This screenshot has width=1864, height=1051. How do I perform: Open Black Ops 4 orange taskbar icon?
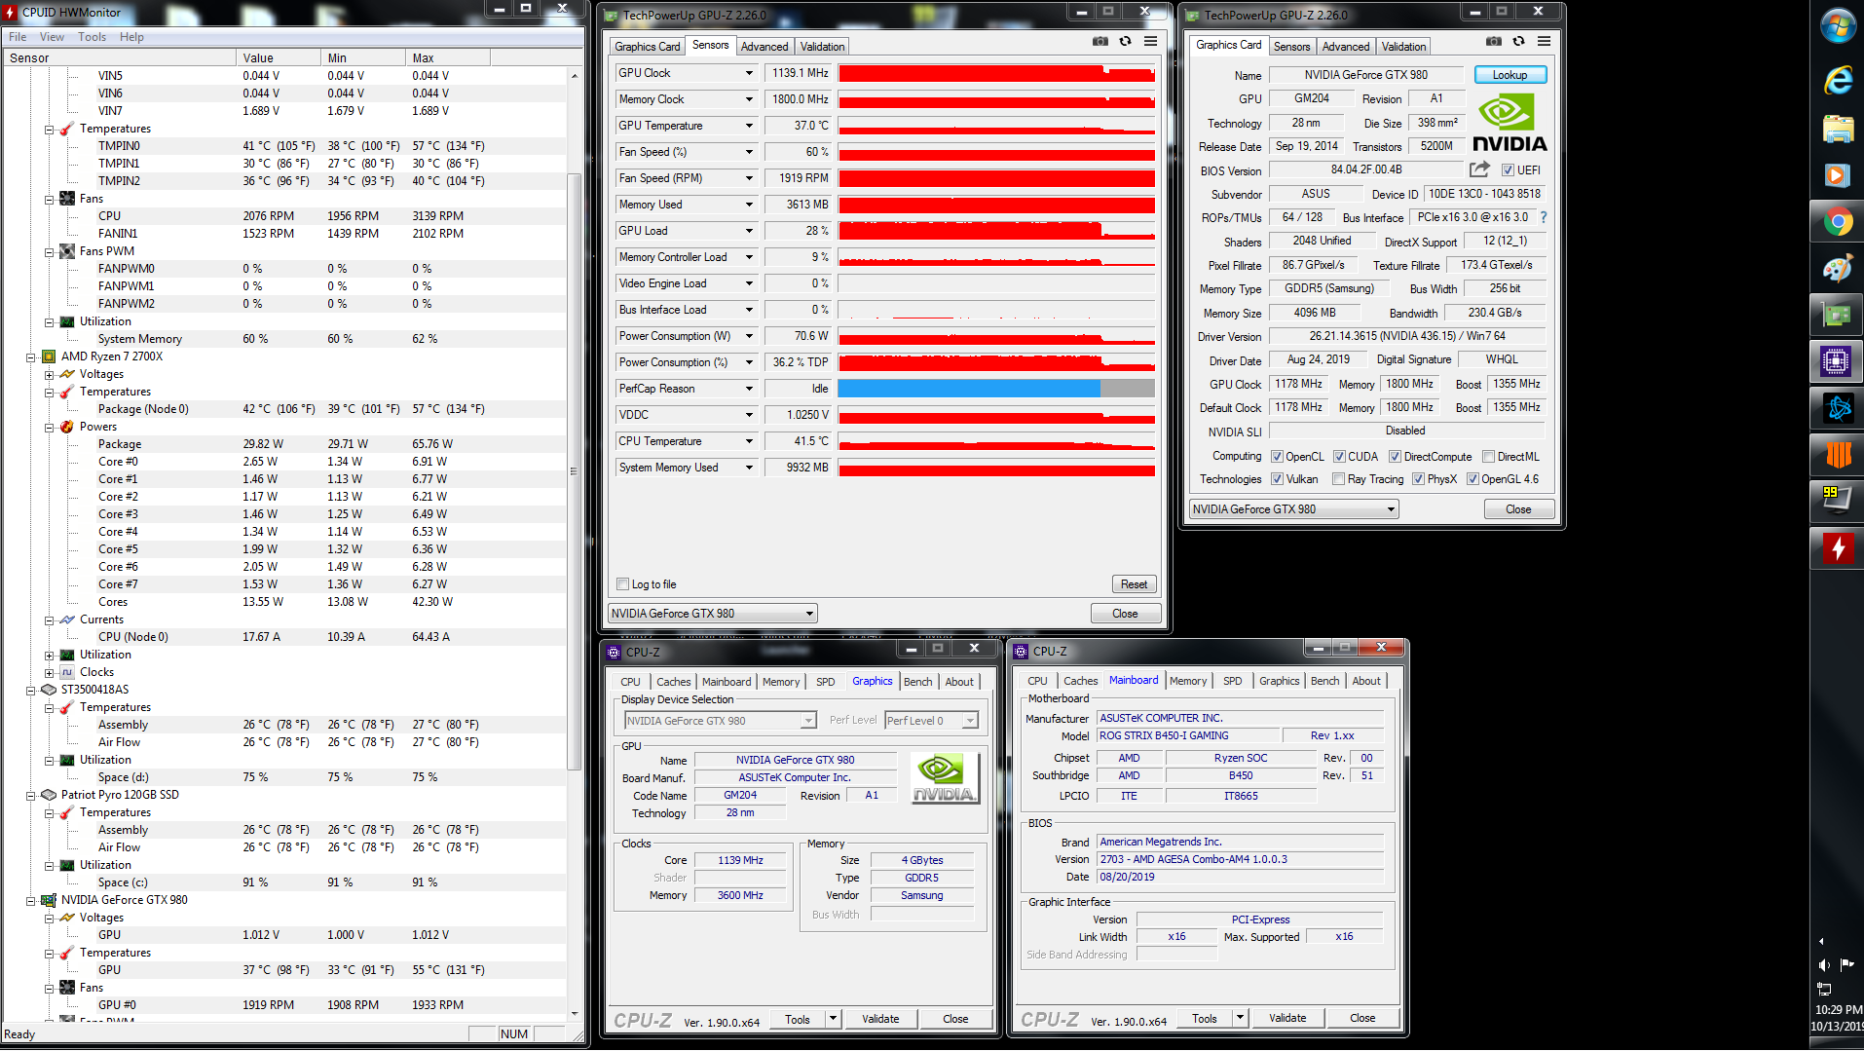[x=1838, y=455]
